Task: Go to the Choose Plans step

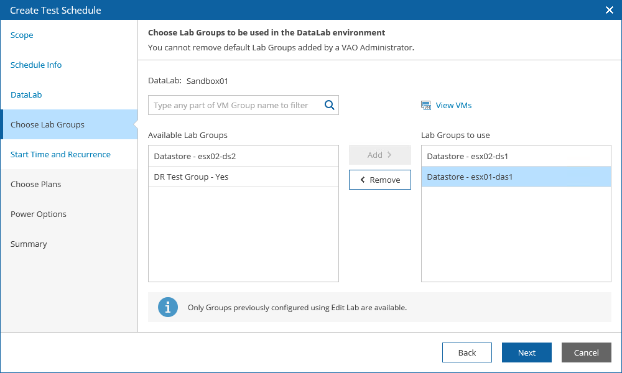Action: [x=36, y=185]
